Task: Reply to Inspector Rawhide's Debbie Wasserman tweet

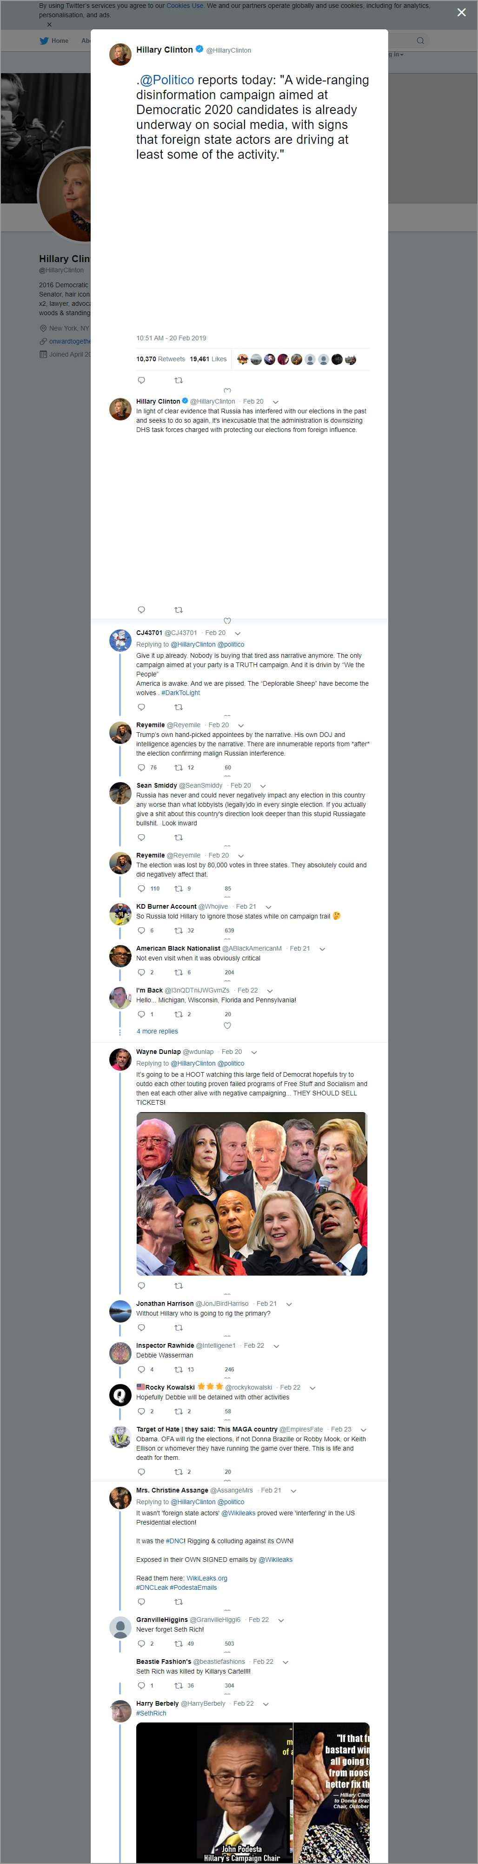Action: [x=141, y=1369]
